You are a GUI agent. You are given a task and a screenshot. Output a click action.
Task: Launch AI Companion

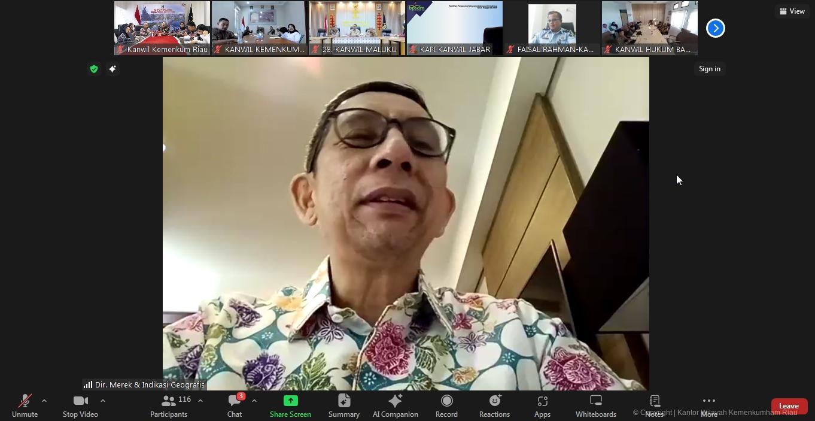click(x=395, y=405)
